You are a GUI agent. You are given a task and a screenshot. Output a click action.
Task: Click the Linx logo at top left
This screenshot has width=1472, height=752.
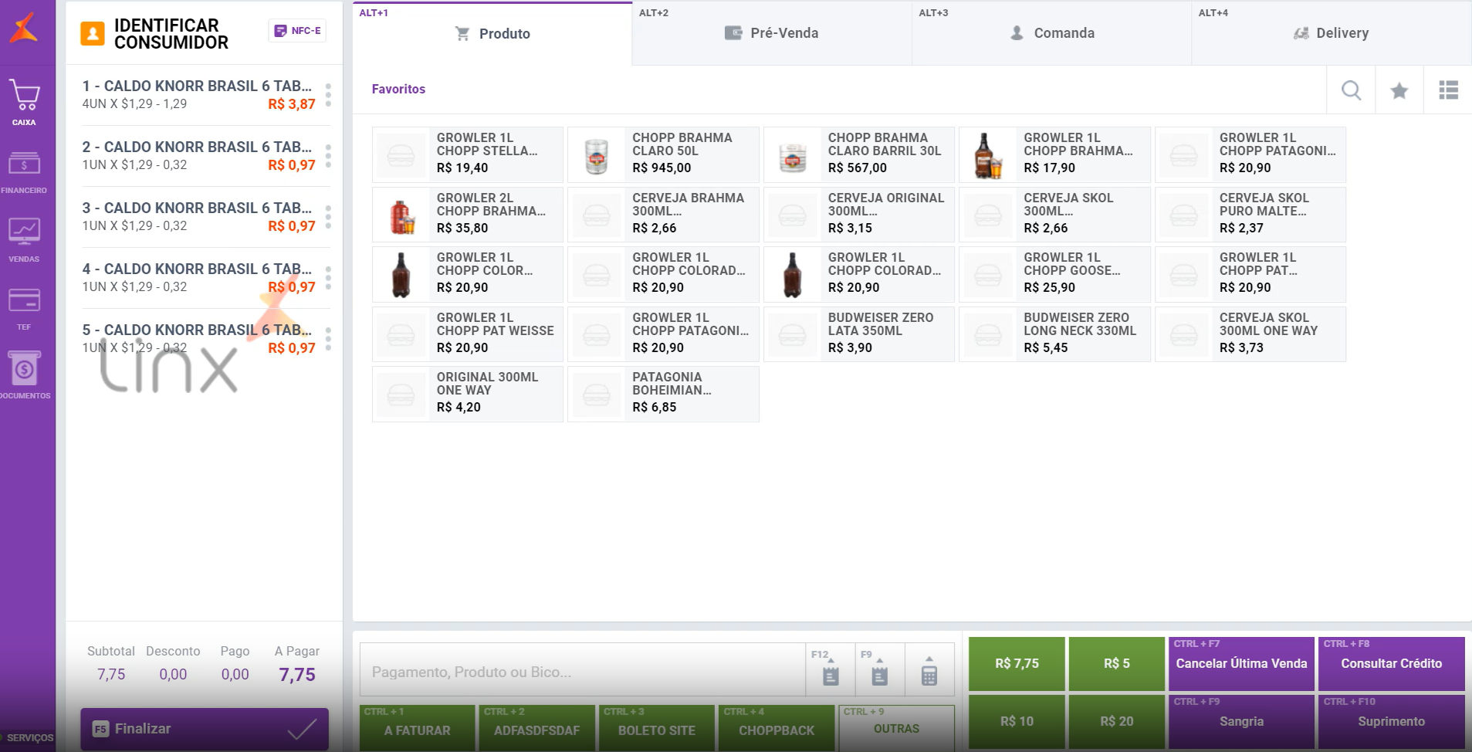tap(24, 29)
